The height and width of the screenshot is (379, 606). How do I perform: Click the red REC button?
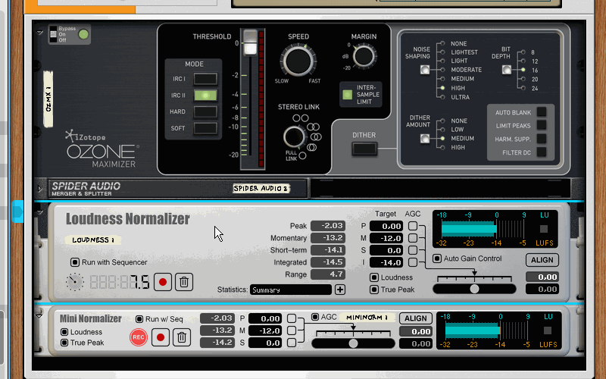(x=139, y=337)
